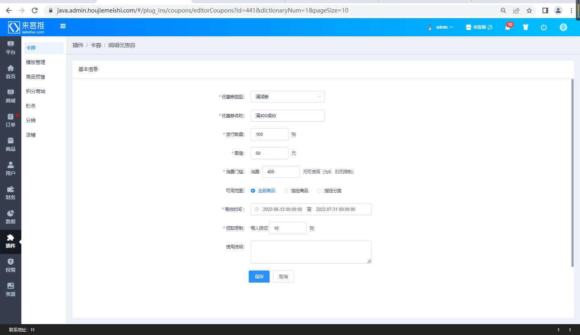The image size is (580, 335).
Task: Click the 消费门槛 input showing 400
Action: (x=281, y=172)
